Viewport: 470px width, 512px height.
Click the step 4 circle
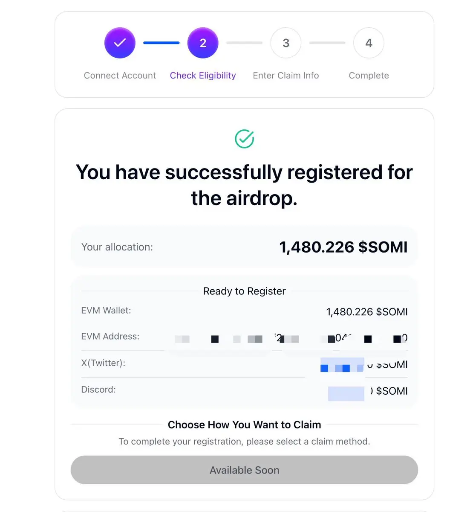click(x=369, y=43)
